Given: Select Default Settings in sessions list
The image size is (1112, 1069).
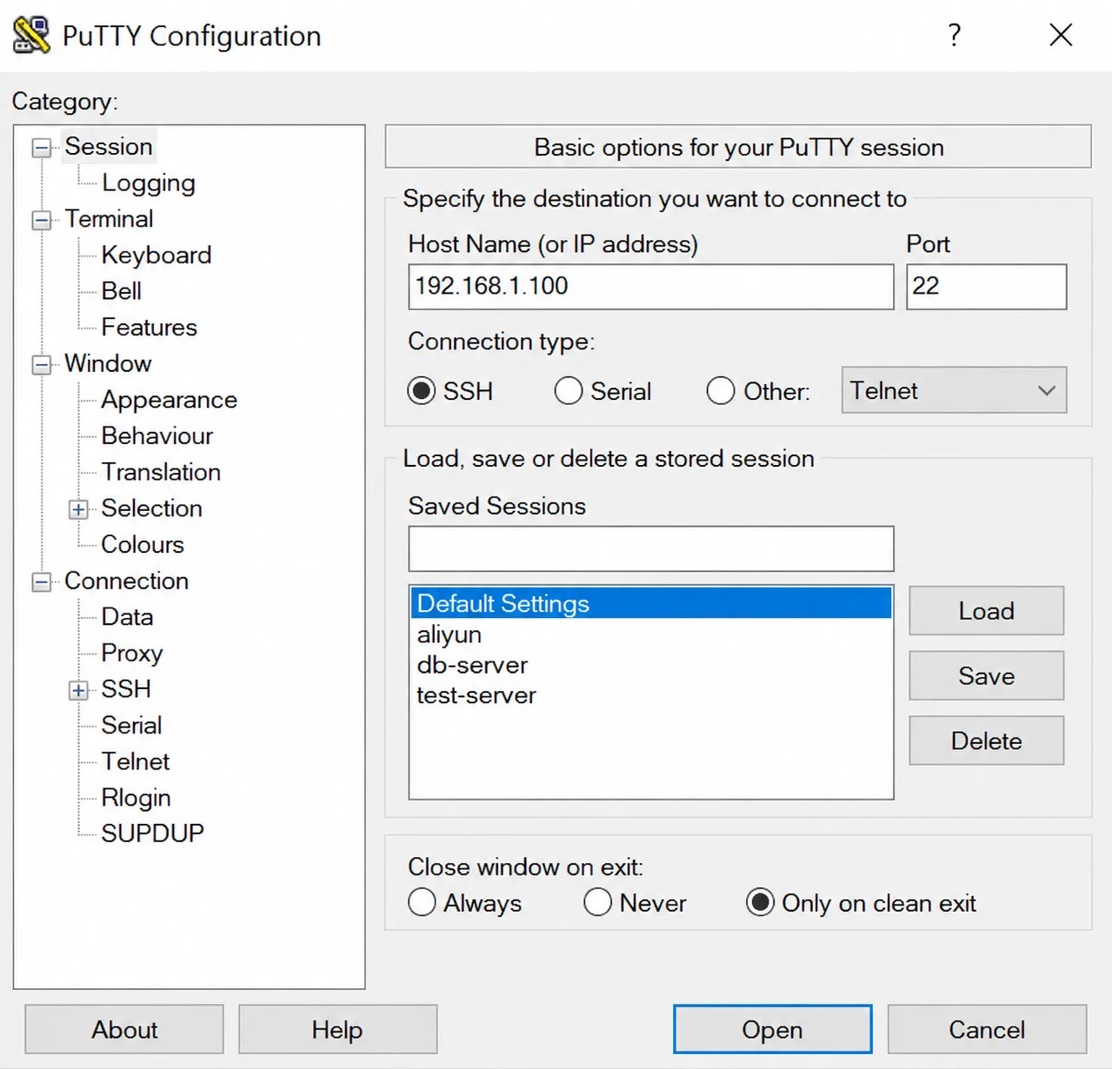Looking at the screenshot, I should (x=651, y=603).
